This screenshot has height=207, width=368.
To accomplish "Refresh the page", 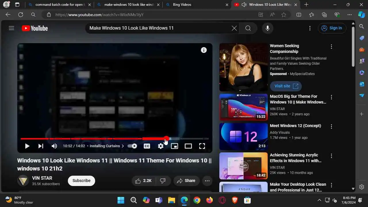I will (x=21, y=15).
